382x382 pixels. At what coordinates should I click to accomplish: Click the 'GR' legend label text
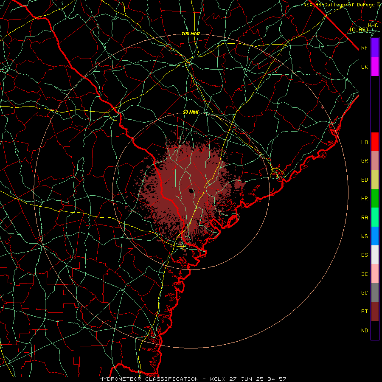point(364,161)
